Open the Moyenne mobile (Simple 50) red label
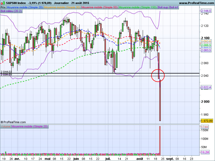 click(99, 8)
